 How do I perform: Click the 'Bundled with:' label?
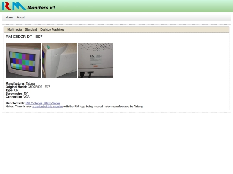coord(15,103)
